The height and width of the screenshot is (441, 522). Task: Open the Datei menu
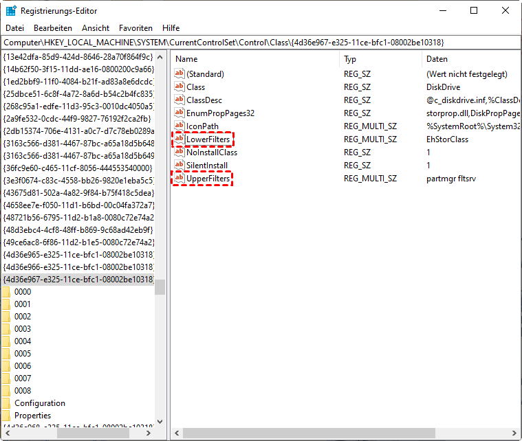[x=15, y=28]
